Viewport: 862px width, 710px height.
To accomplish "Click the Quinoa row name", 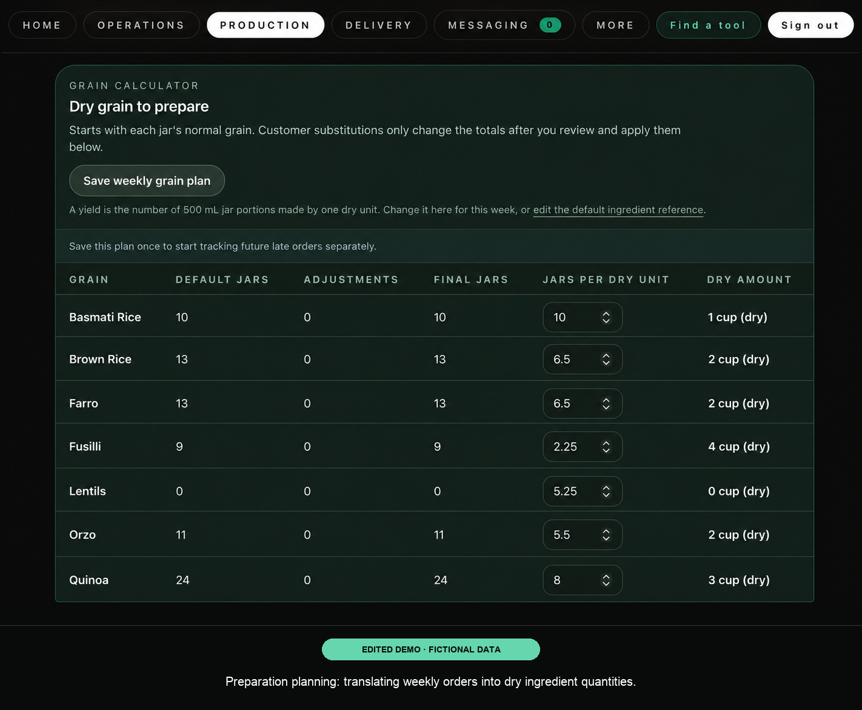I will click(89, 580).
